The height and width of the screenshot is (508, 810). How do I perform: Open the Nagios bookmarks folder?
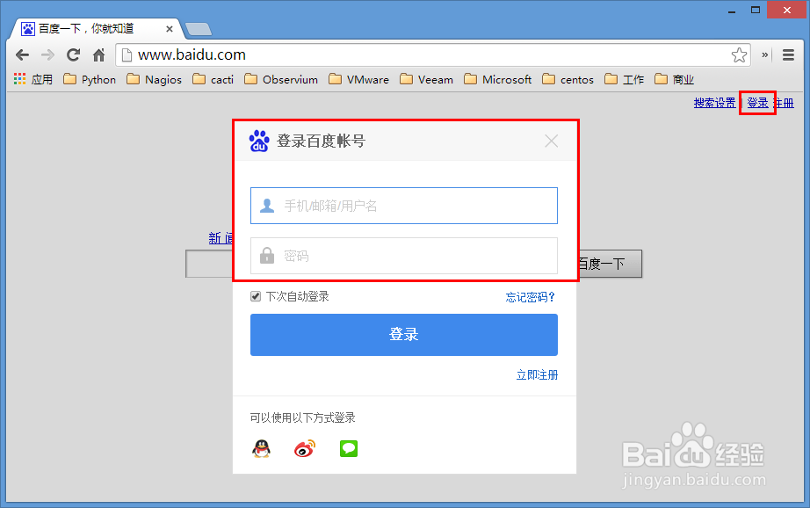tap(154, 79)
